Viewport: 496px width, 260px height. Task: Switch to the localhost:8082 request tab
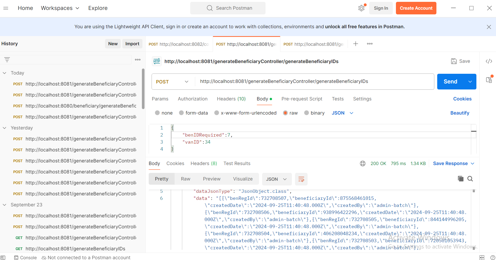click(x=179, y=44)
